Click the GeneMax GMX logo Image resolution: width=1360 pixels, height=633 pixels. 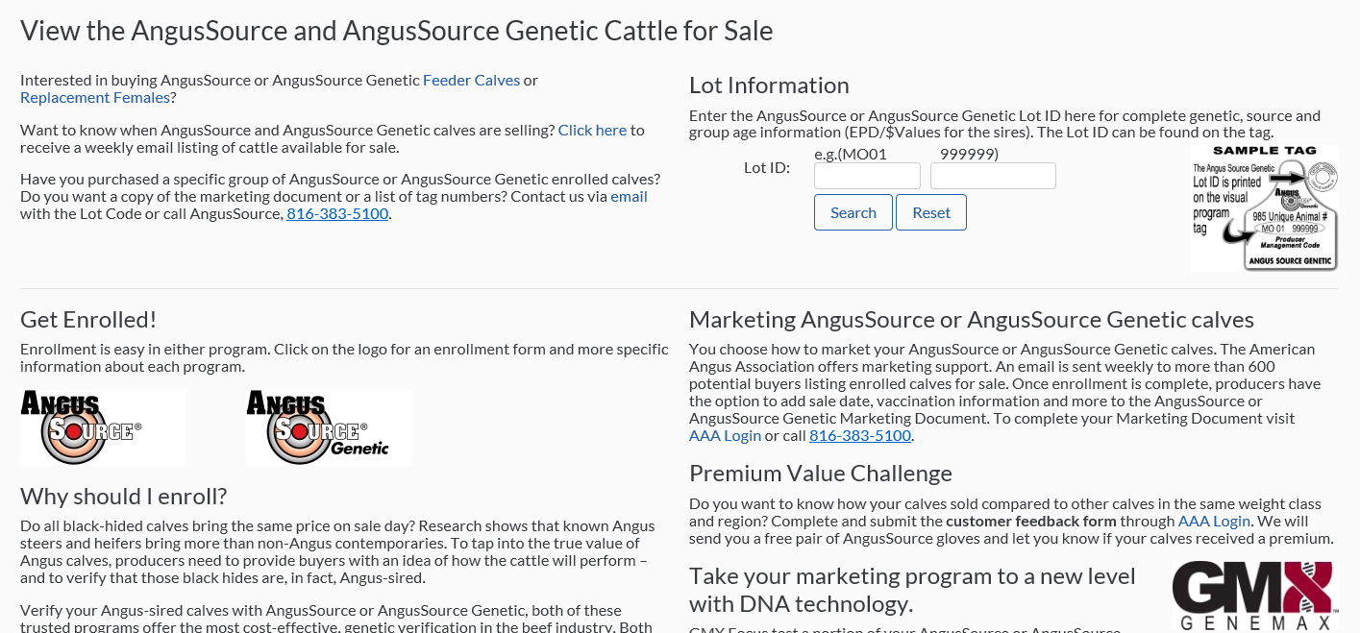1254,596
